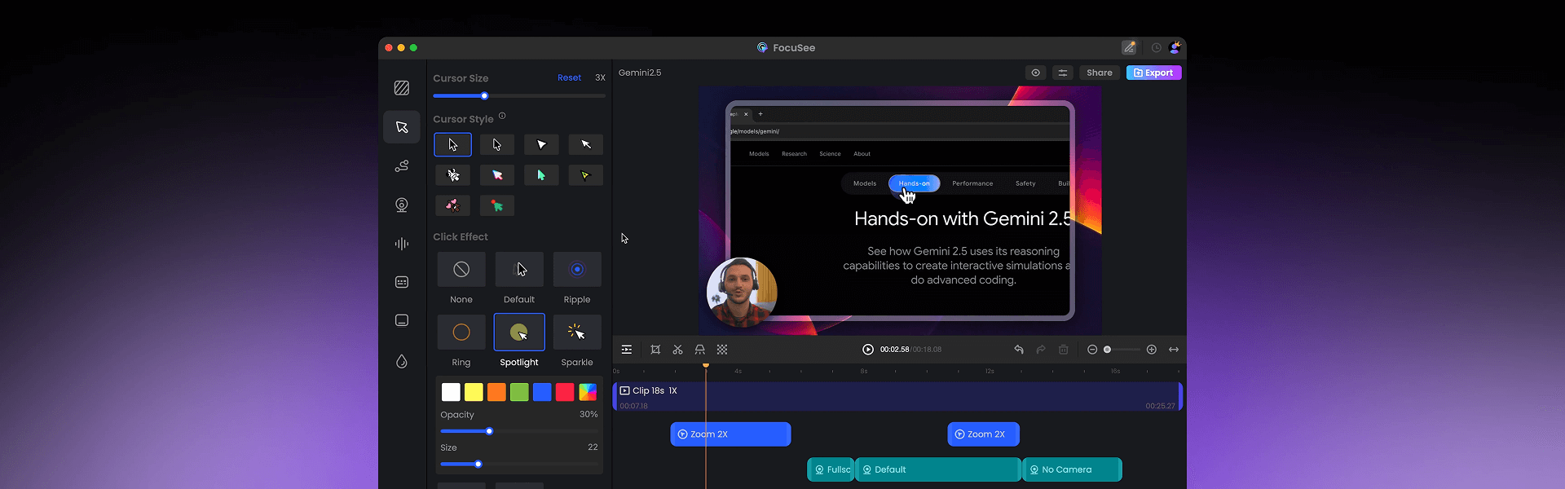Open the Captions sidebar panel
Viewport: 1565px width, 489px height.
click(x=402, y=320)
